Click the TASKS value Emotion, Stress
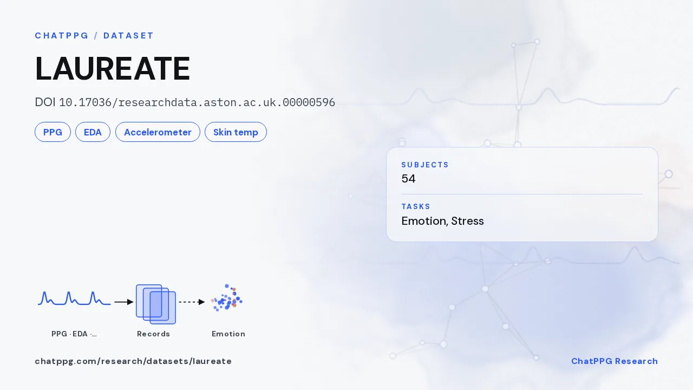 point(442,221)
